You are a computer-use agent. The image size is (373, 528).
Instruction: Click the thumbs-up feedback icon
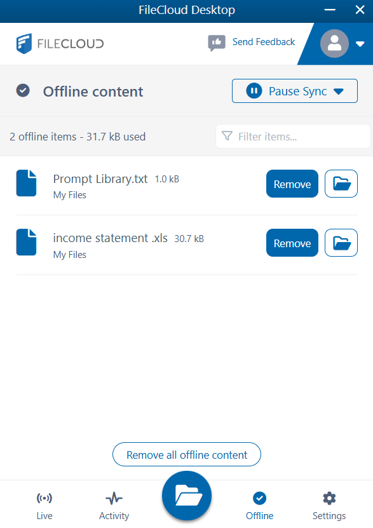217,43
